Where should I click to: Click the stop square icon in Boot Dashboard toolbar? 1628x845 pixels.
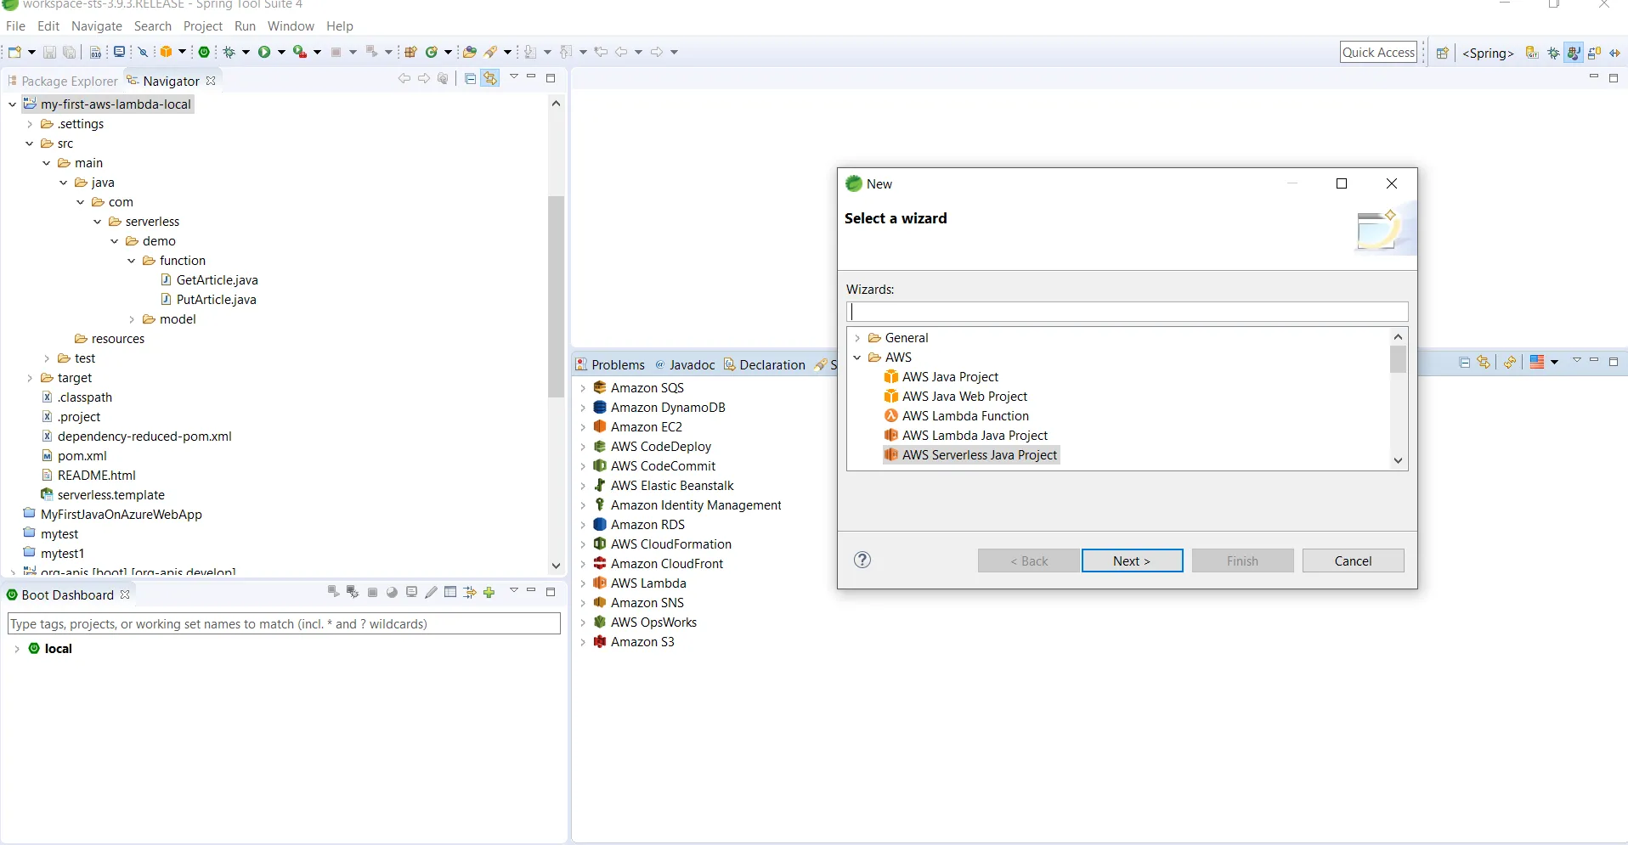pos(372,593)
